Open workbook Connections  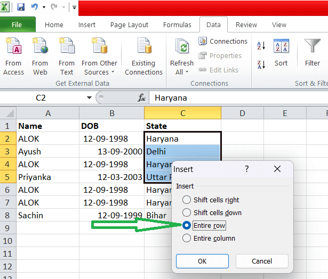223,41
